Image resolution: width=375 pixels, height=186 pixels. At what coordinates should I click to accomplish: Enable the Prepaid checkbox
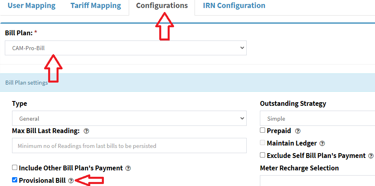coord(263,130)
